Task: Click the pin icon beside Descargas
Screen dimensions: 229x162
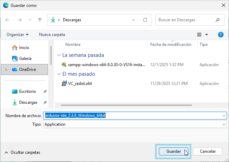Action: [x=45, y=102]
